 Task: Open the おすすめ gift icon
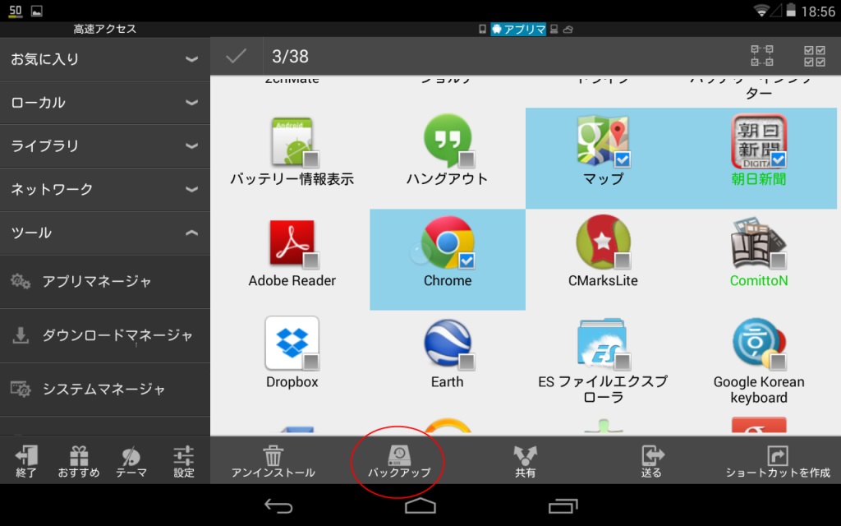79,455
